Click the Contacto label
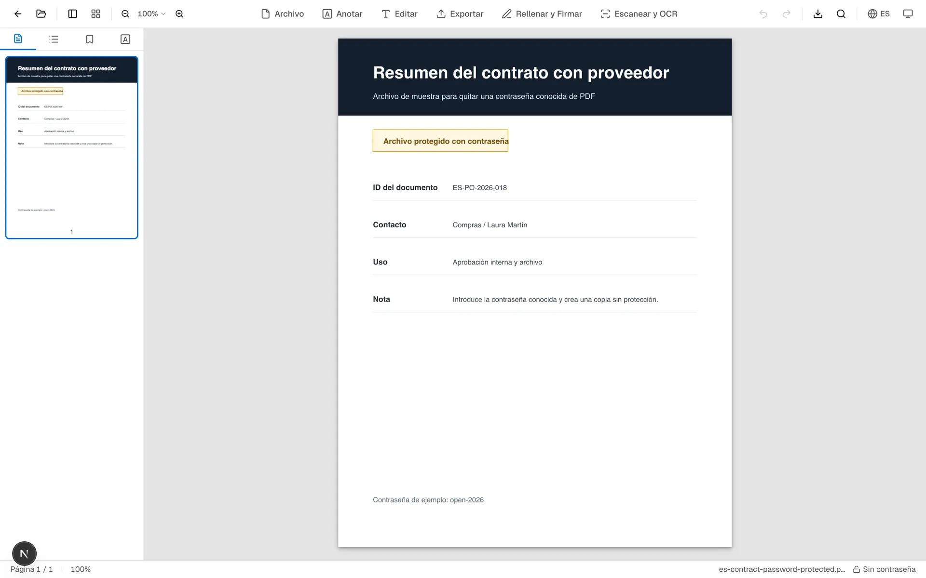 [389, 225]
